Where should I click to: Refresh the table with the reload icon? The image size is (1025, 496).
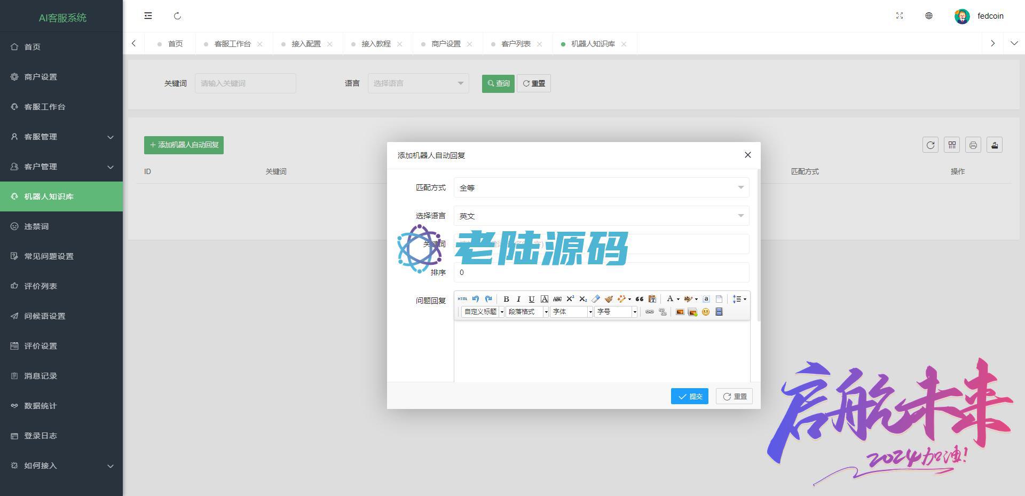click(x=931, y=145)
